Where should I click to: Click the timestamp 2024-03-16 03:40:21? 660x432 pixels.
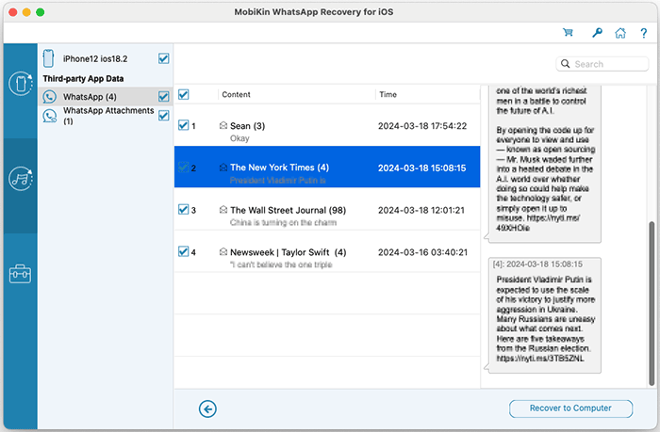pos(422,252)
